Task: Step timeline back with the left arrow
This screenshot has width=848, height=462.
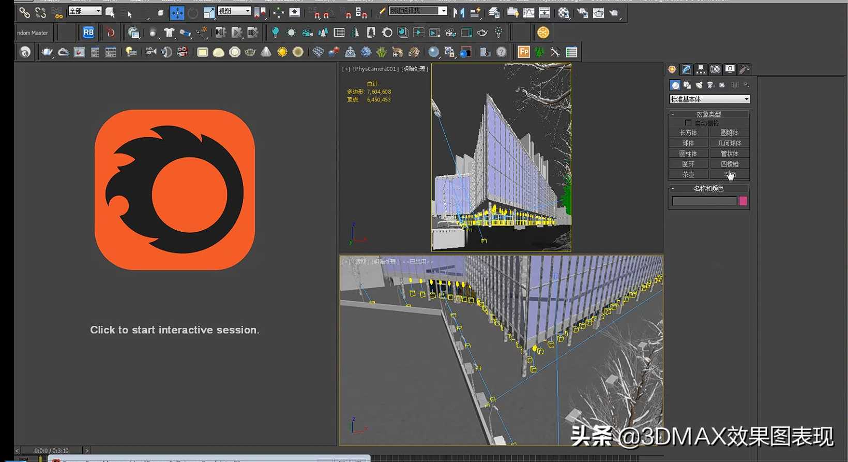Action: click(17, 451)
